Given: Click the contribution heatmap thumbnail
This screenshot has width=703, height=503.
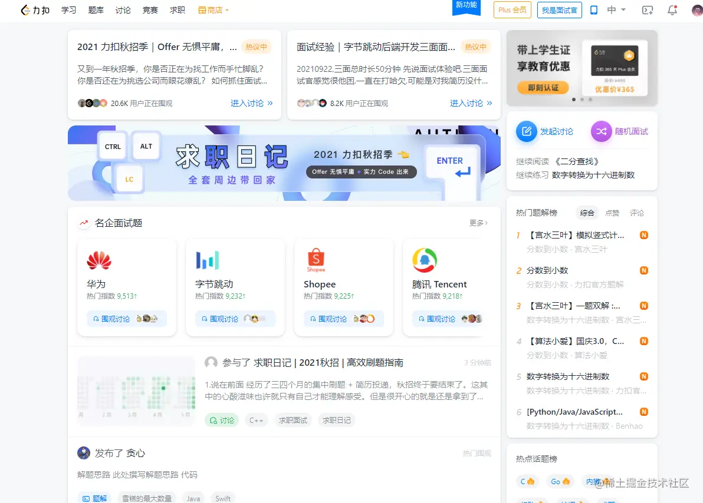Looking at the screenshot, I should [x=136, y=391].
